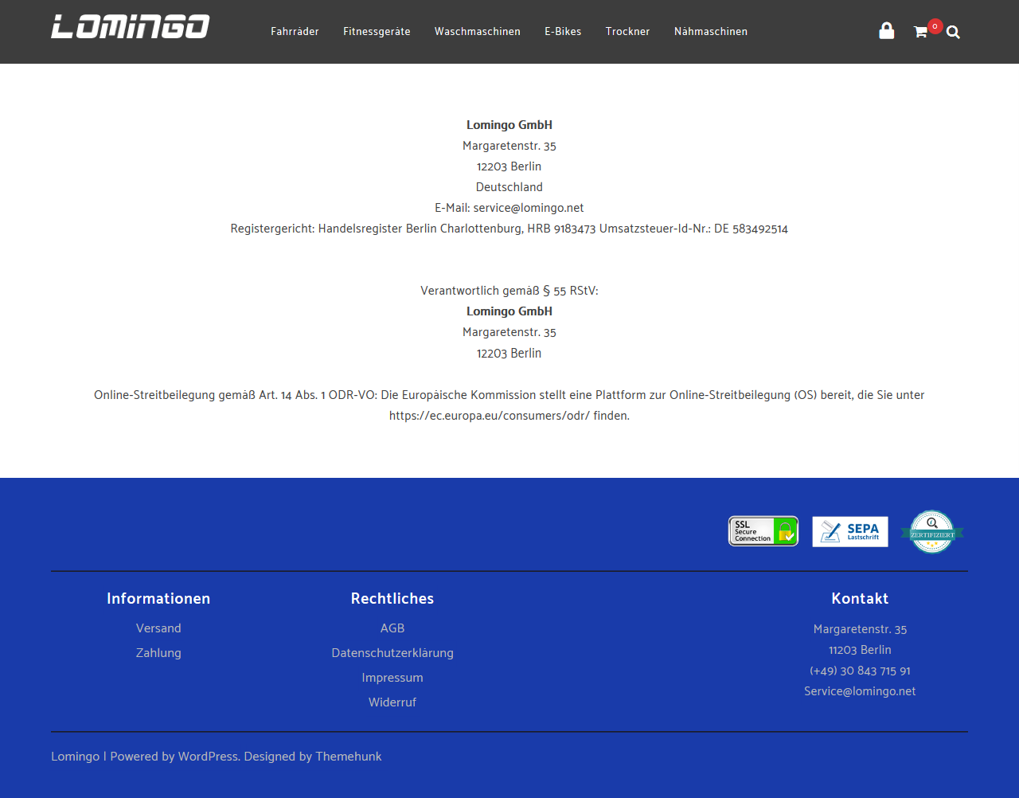Open the Fitnessgeräte menu item
The width and height of the screenshot is (1019, 798).
pyautogui.click(x=377, y=32)
